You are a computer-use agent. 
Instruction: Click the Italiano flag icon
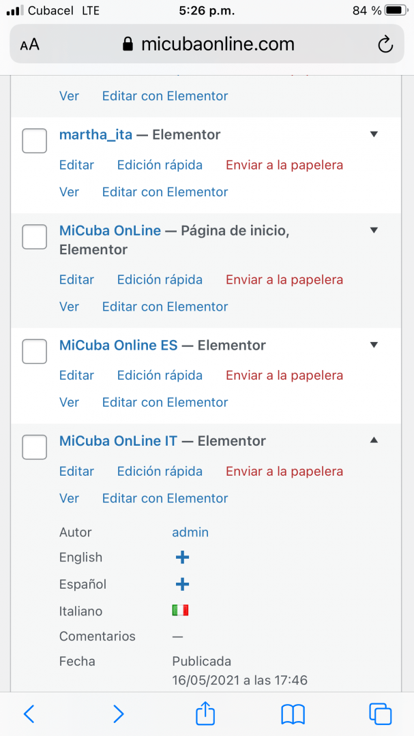[x=181, y=610]
